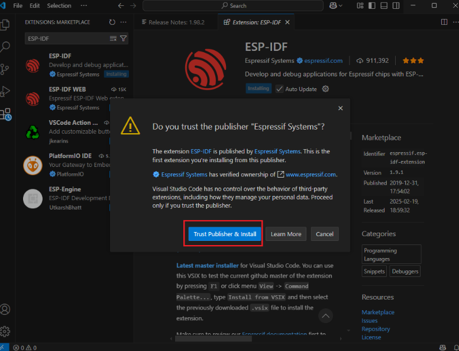The image size is (459, 351).
Task: Select the Programming Languages category
Action: click(392, 255)
